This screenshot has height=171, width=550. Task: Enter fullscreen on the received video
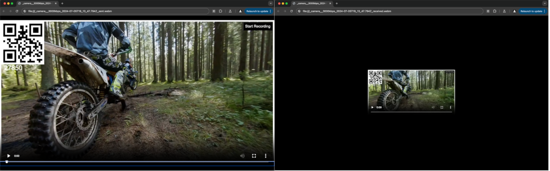442,107
